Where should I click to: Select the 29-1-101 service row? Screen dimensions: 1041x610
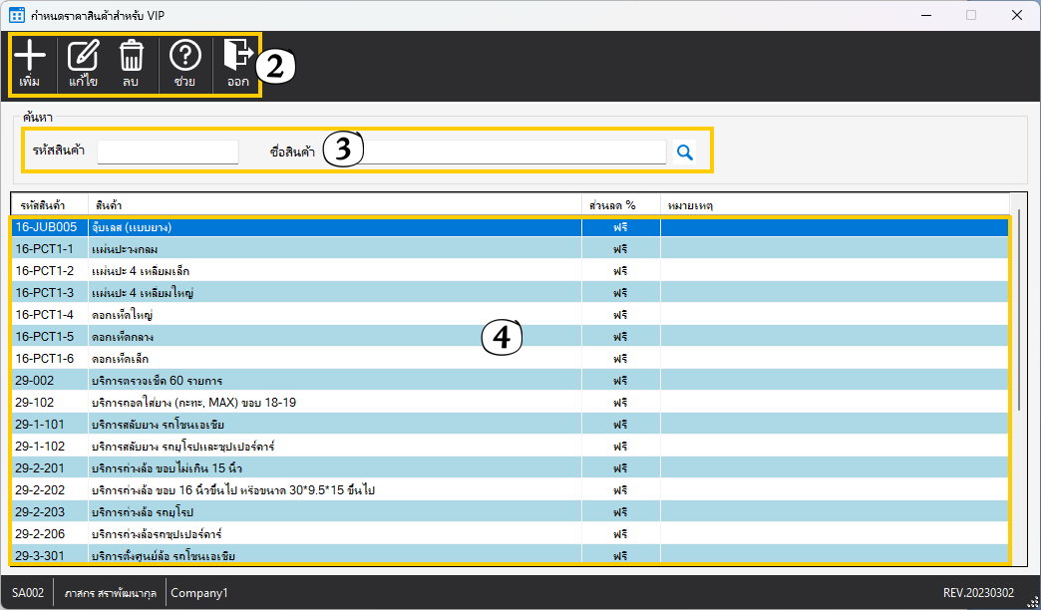299,424
